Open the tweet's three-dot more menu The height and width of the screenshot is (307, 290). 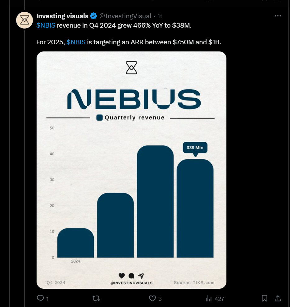coord(278,16)
